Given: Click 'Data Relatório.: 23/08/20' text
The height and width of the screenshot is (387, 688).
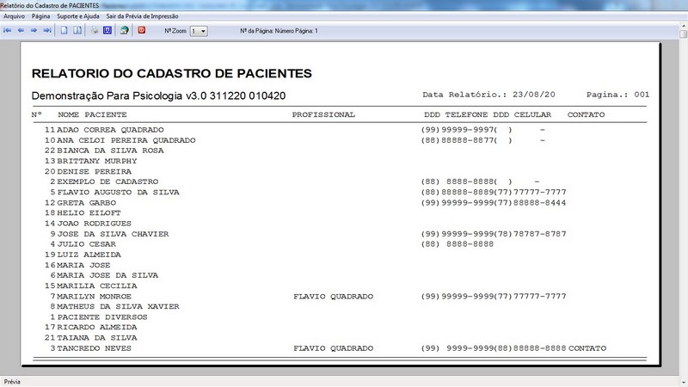Looking at the screenshot, I should [x=488, y=95].
